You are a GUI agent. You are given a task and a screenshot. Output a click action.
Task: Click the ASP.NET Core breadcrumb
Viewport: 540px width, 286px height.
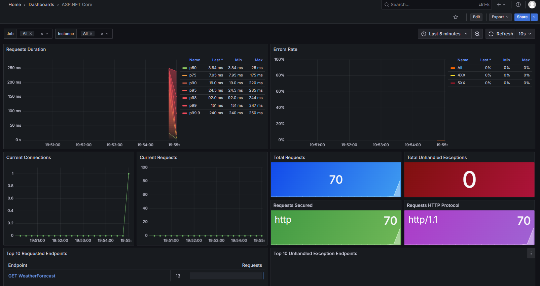(77, 5)
